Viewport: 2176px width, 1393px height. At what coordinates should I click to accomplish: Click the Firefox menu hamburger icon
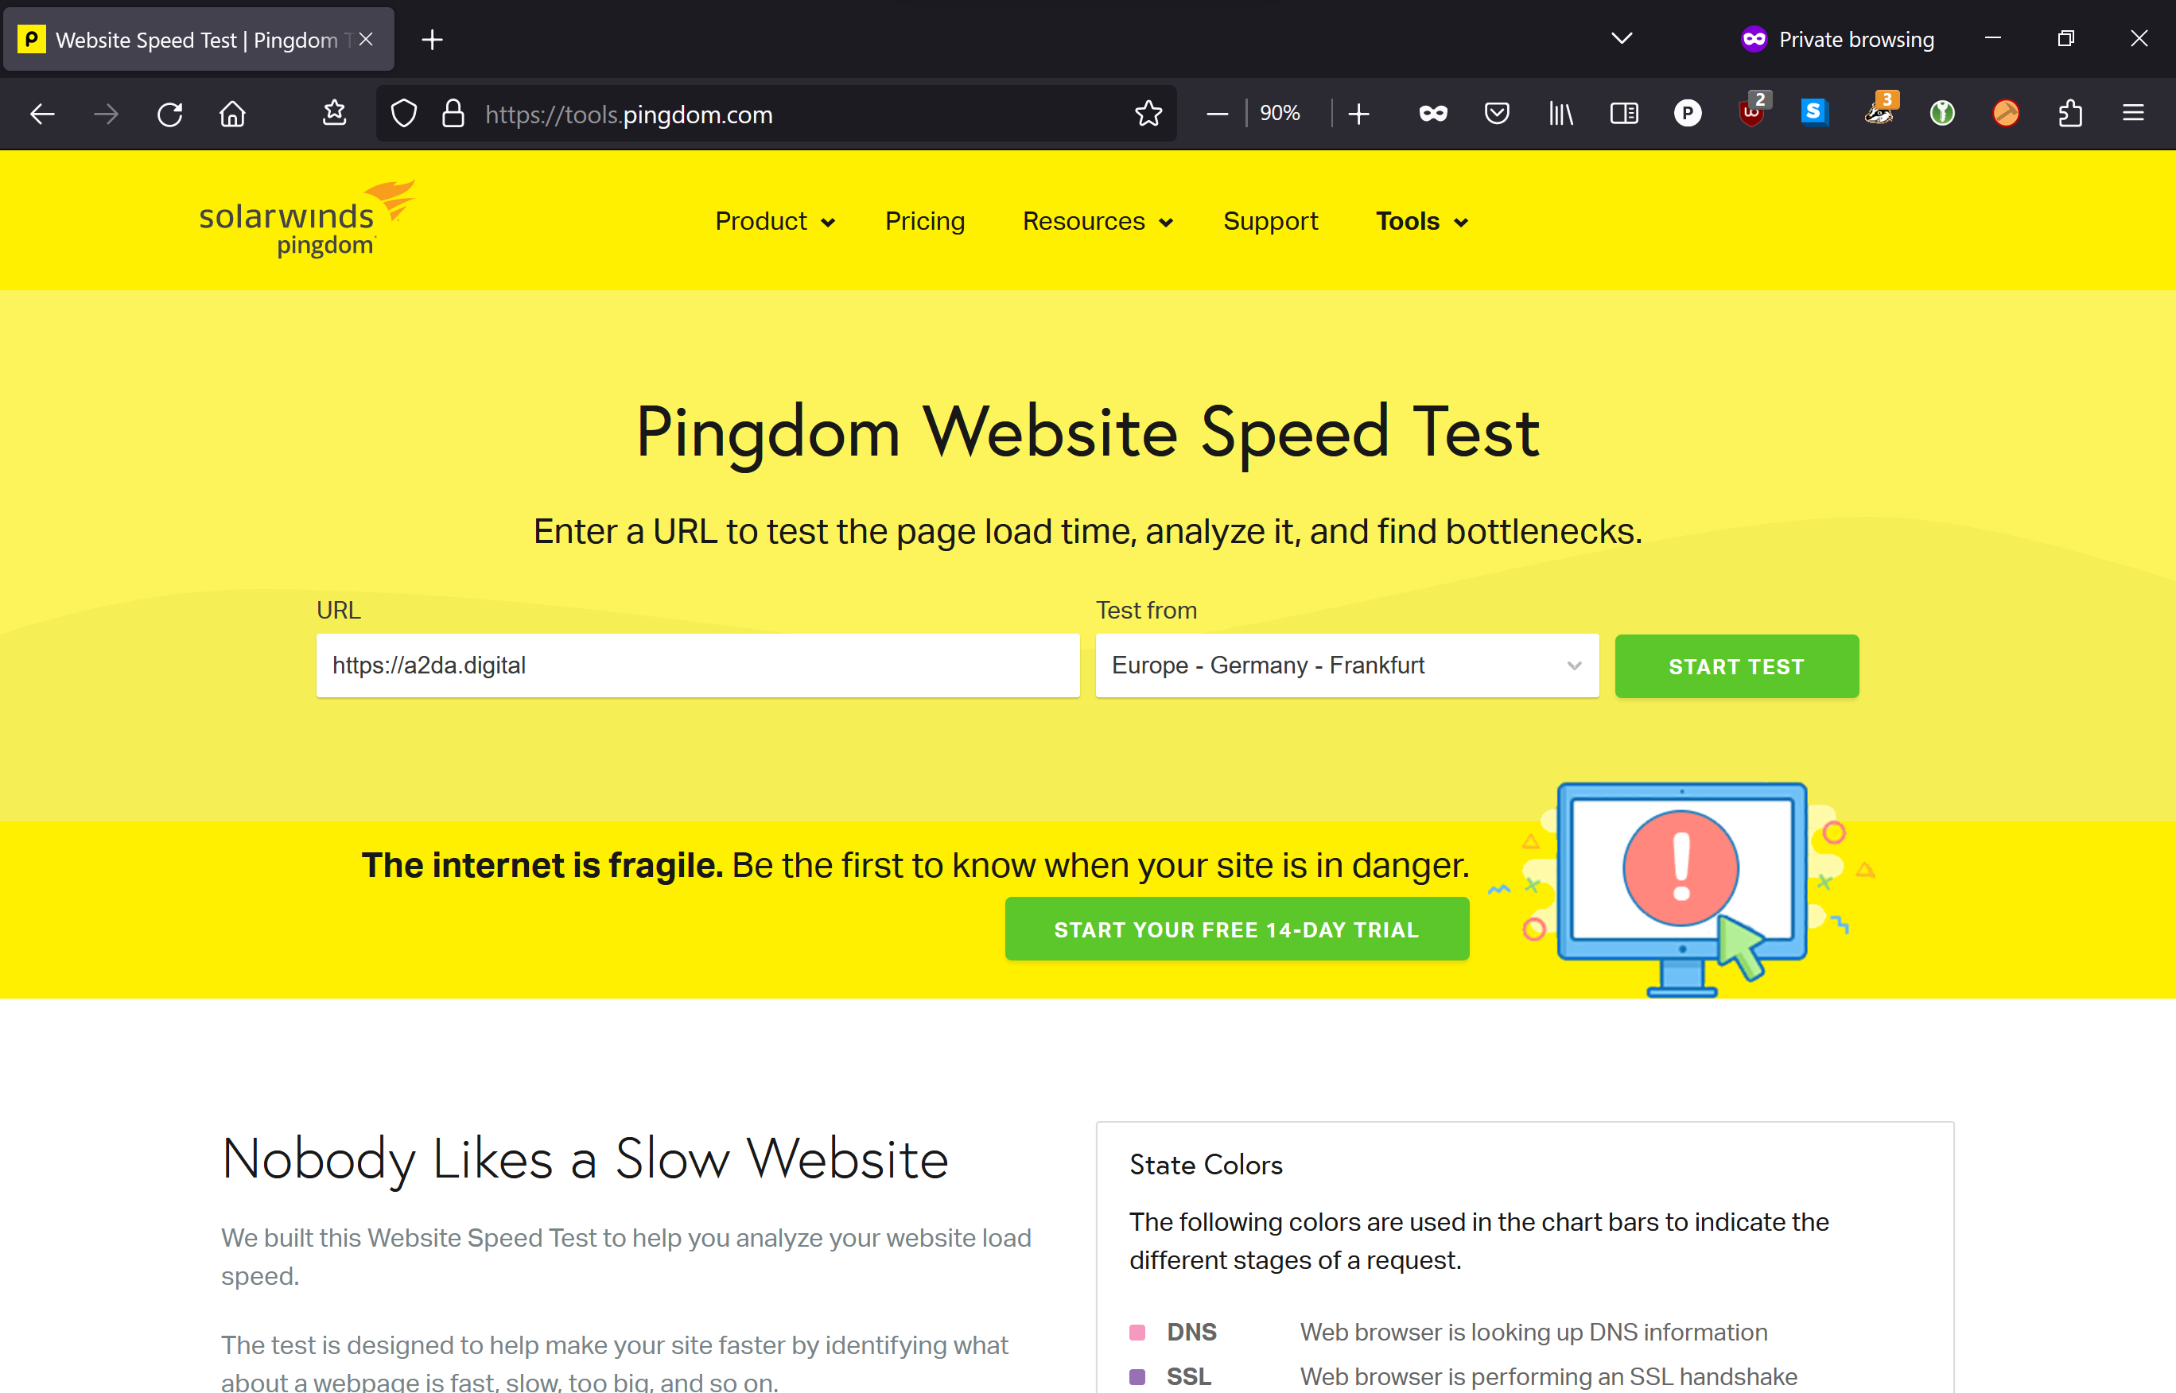[2135, 113]
